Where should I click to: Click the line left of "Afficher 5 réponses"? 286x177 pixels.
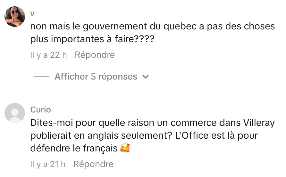click(x=42, y=77)
